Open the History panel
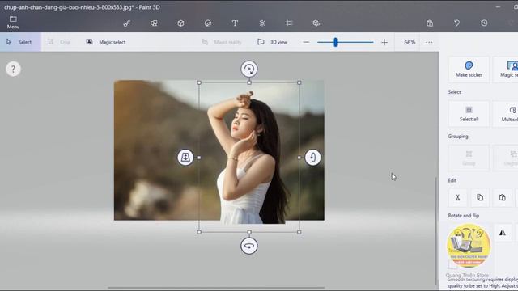The height and width of the screenshot is (291, 518). pos(484,23)
